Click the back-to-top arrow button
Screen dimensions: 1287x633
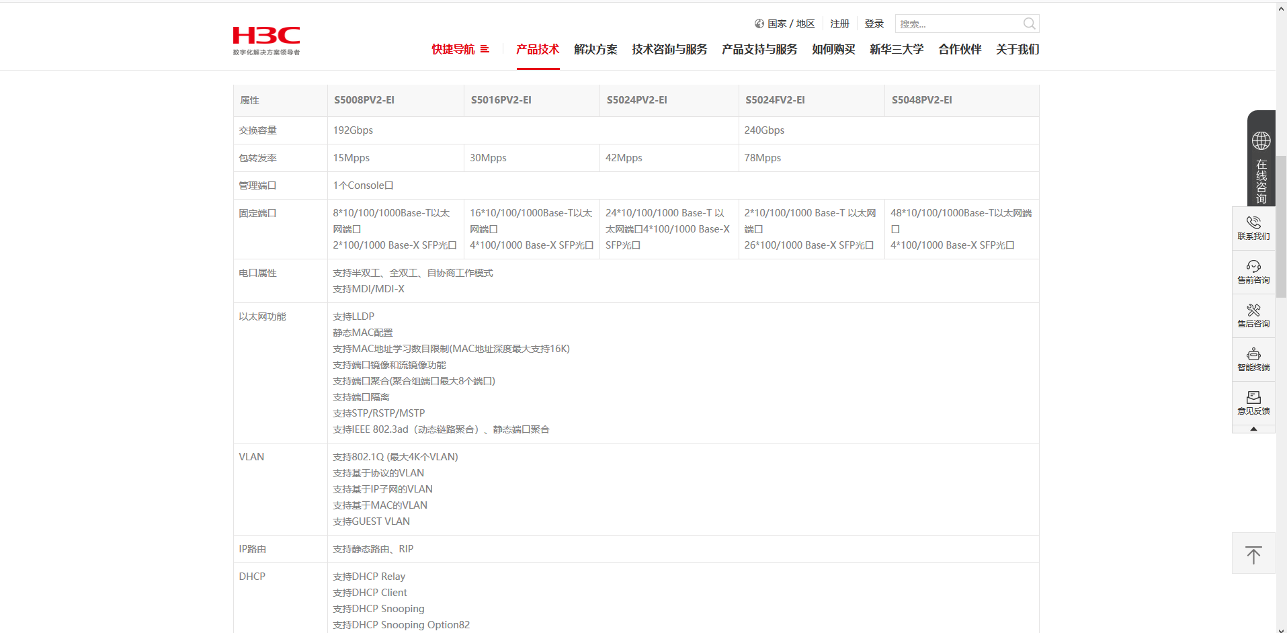[1253, 554]
